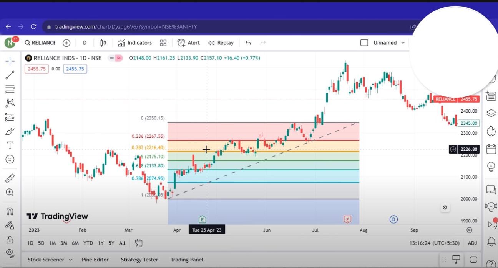Select the 5Y date range
The width and height of the screenshot is (498, 268).
111,243
